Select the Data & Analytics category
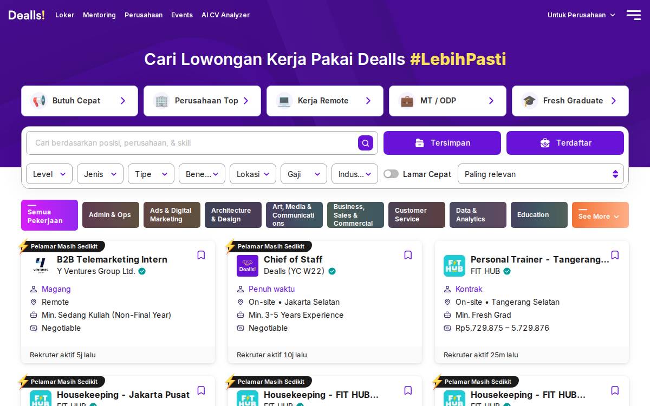This screenshot has width=650, height=406. [x=478, y=215]
